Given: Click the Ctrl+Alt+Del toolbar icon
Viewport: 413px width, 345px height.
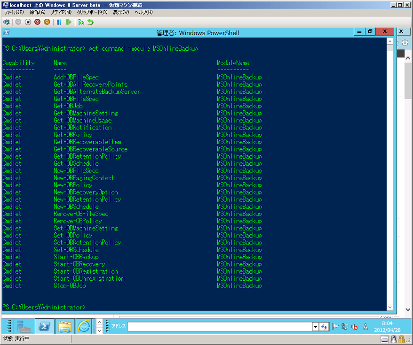Looking at the screenshot, I should [6, 22].
